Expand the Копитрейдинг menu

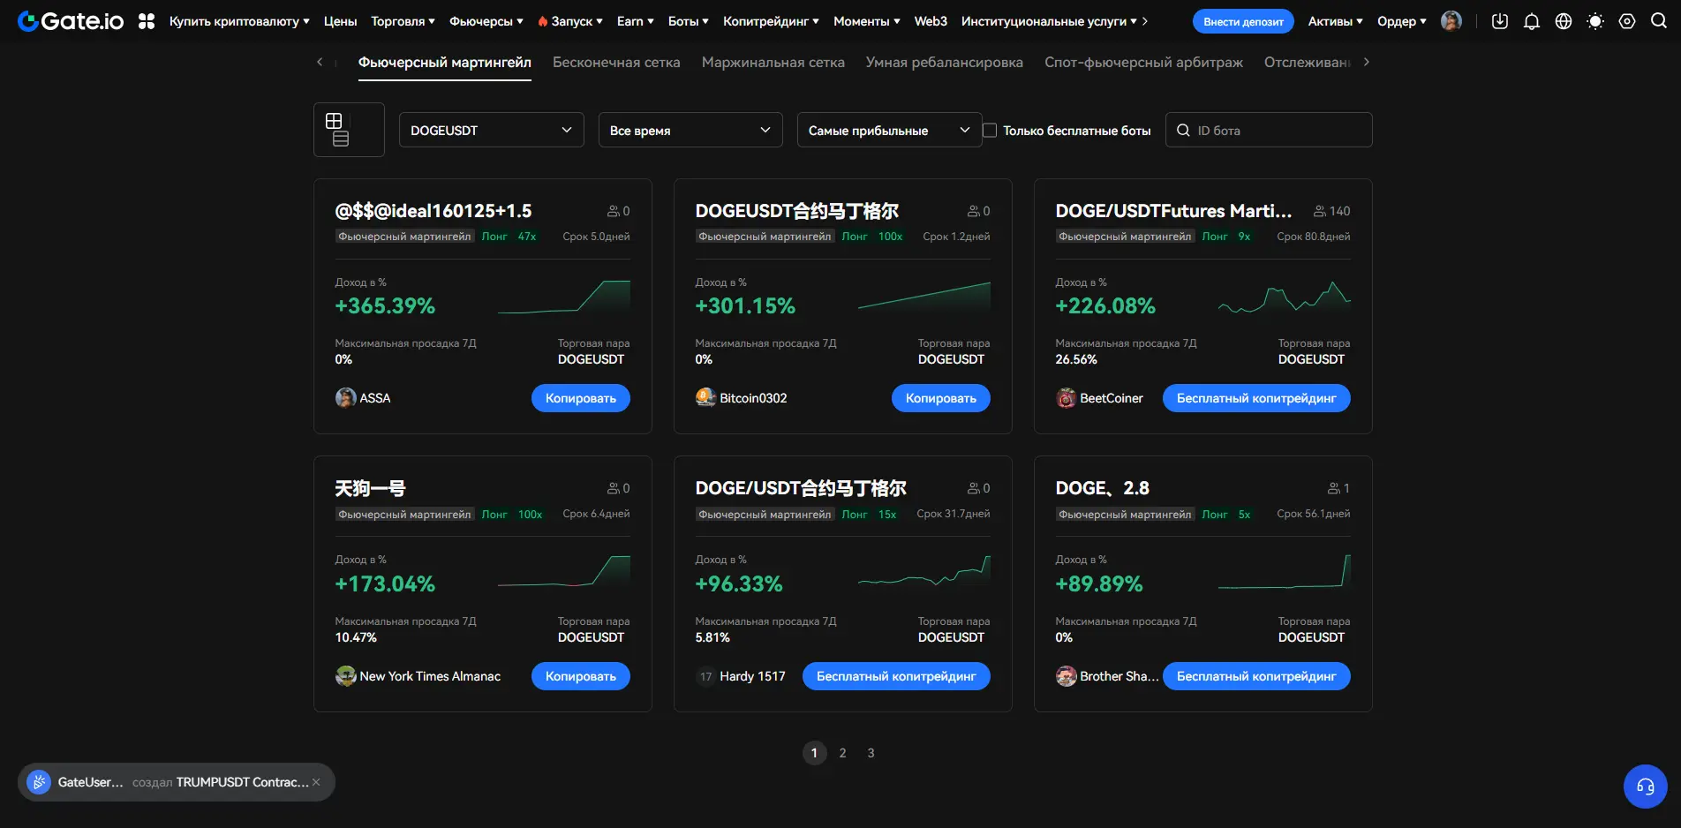(771, 21)
